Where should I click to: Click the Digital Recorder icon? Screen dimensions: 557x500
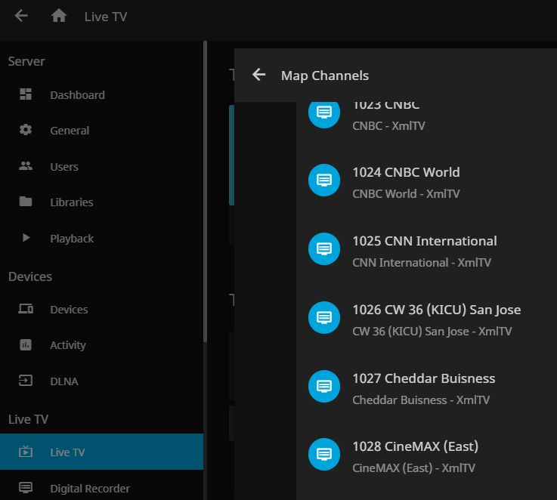pos(26,488)
